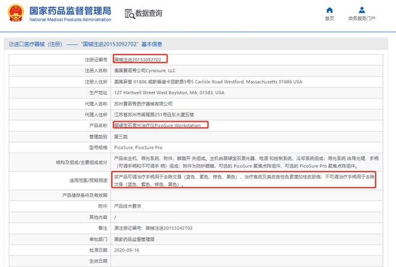Open the 数据查询 search icon
The width and height of the screenshot is (396, 267).
[130, 14]
